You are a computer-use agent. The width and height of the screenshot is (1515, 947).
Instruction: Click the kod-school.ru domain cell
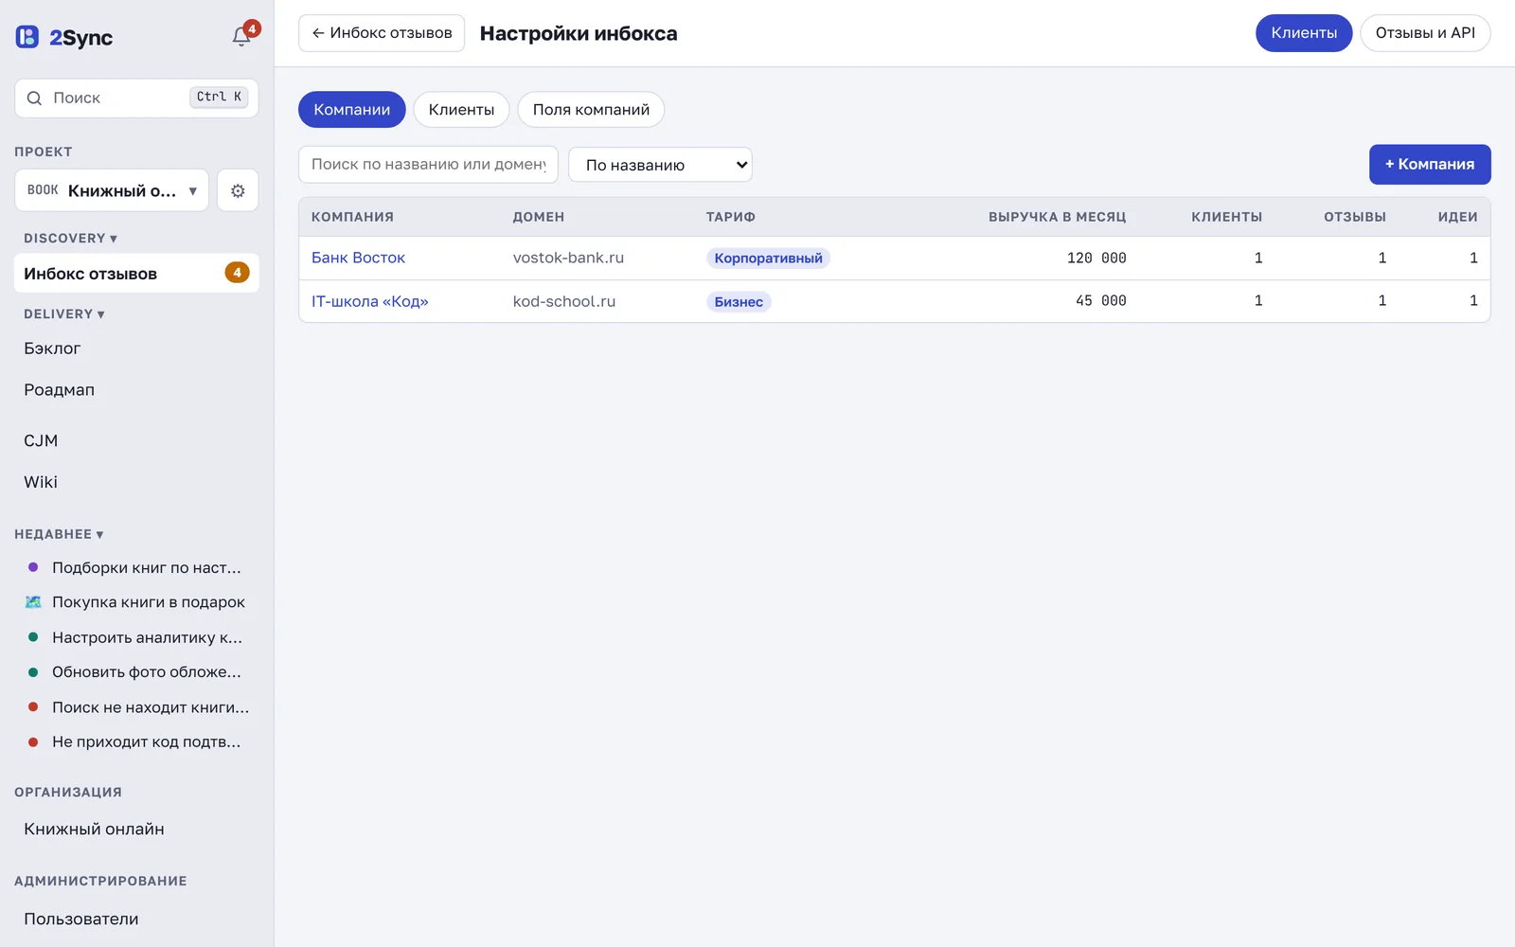[564, 301]
